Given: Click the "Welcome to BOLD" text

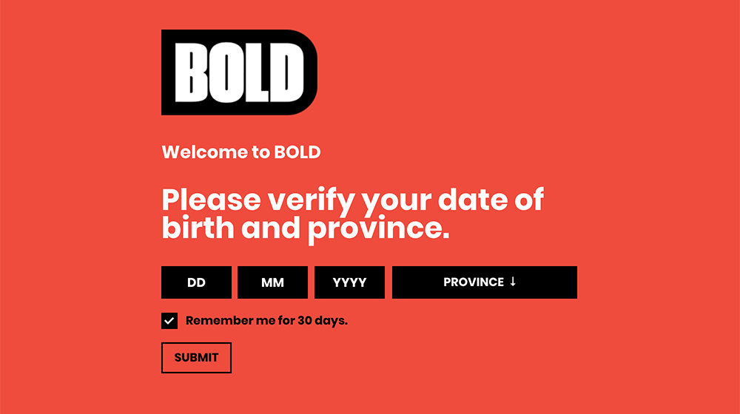Looking at the screenshot, I should (241, 152).
